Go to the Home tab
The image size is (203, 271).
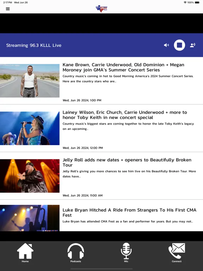click(25, 253)
